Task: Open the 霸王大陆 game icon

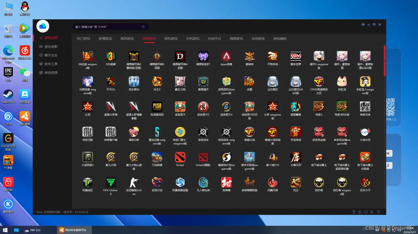Action: (180, 81)
